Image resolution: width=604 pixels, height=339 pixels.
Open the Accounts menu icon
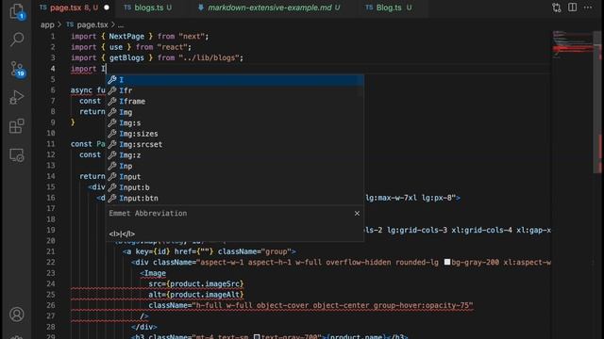click(17, 315)
